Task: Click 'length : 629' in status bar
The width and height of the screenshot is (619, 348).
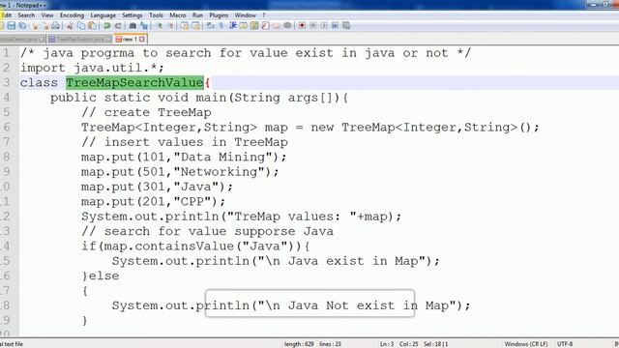Action: tap(299, 344)
